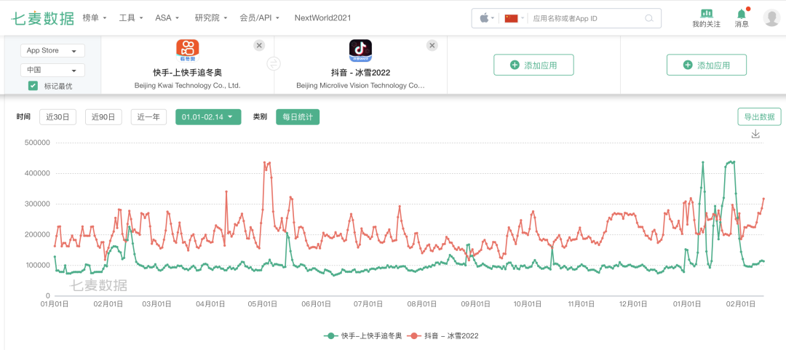Viewport: 786px width, 350px height.
Task: Open the user avatar profile
Action: point(771,17)
